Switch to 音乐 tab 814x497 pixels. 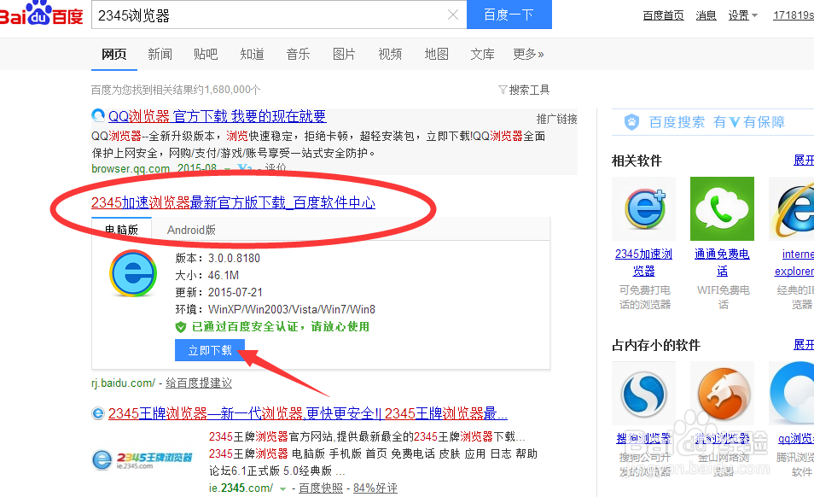[298, 54]
